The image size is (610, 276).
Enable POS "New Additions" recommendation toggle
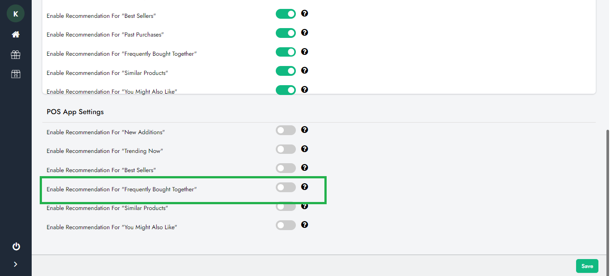pyautogui.click(x=286, y=130)
